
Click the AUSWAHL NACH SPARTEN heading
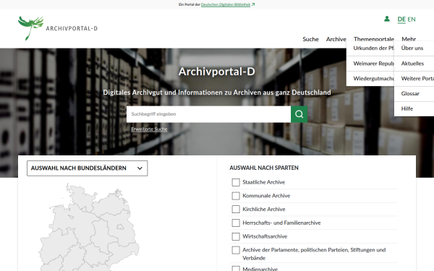pos(264,168)
